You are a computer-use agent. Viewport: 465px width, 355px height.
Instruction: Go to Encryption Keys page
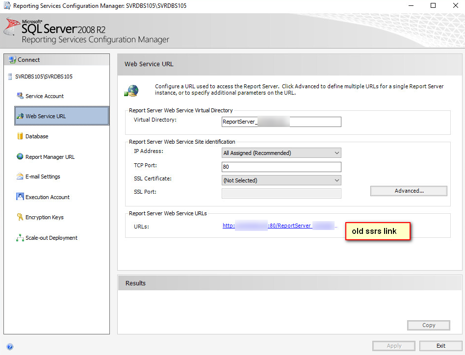[x=45, y=217]
